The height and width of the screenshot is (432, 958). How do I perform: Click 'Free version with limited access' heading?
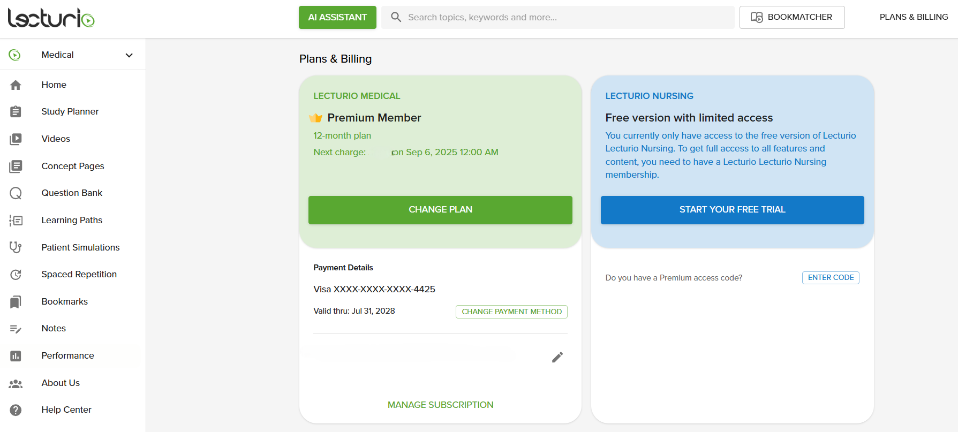coord(689,118)
